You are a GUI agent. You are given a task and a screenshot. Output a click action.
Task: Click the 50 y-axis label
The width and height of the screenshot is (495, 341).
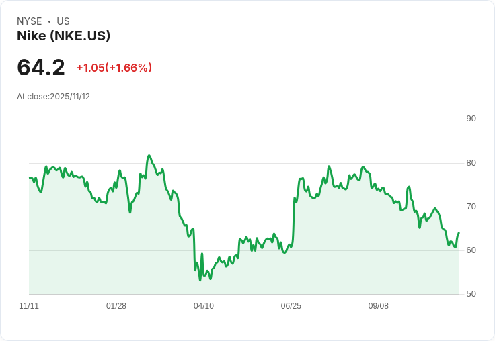click(471, 294)
